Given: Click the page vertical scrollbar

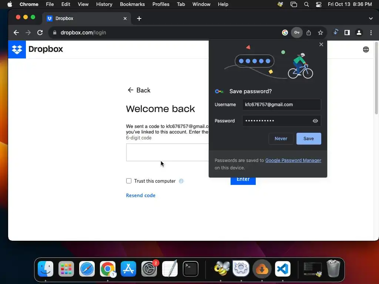Looking at the screenshot, I should tap(376, 78).
